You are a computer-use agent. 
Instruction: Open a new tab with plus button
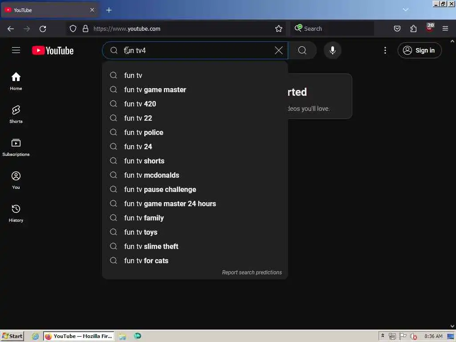tap(109, 10)
